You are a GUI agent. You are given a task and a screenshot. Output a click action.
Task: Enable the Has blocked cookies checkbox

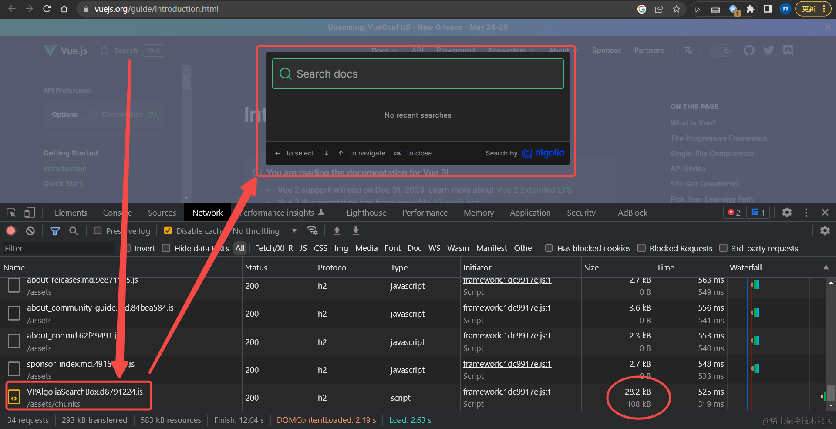point(549,248)
